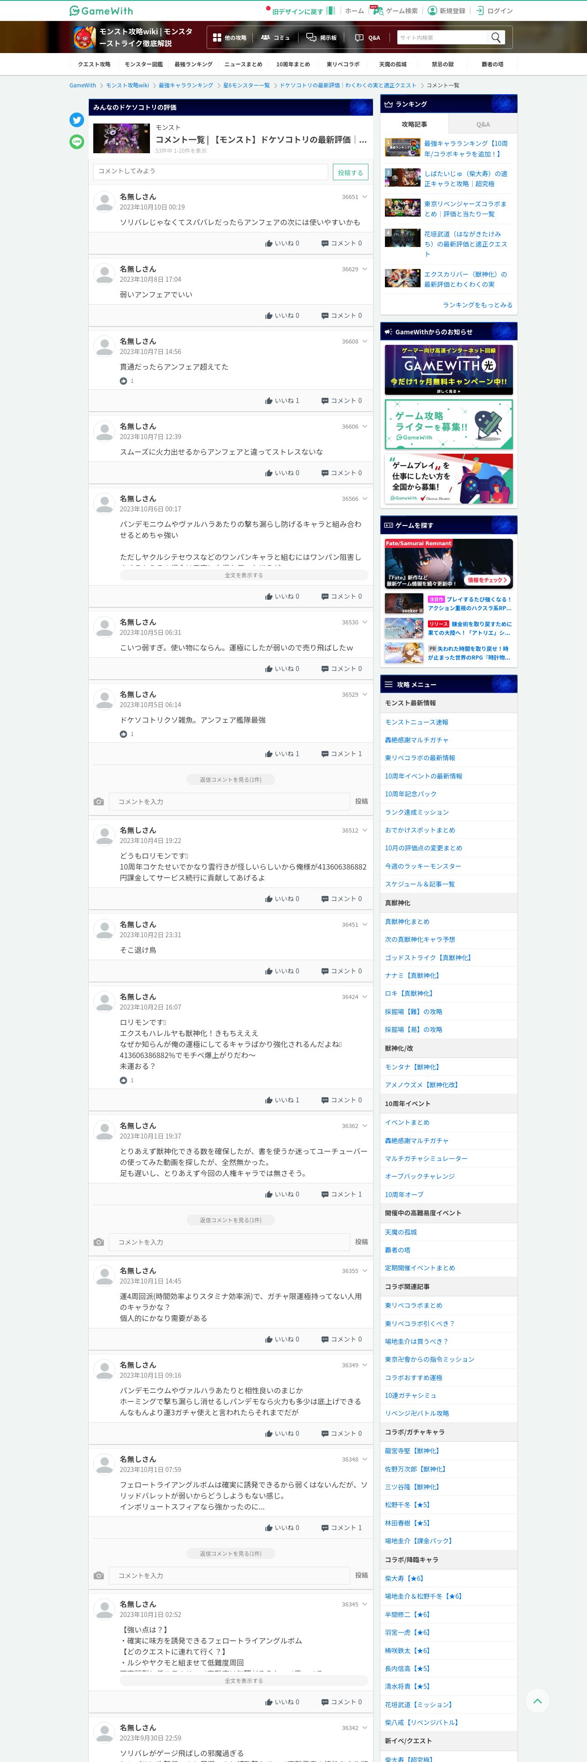587x1762 pixels.
Task: Click ログイン icon in top bar
Action: tap(480, 10)
